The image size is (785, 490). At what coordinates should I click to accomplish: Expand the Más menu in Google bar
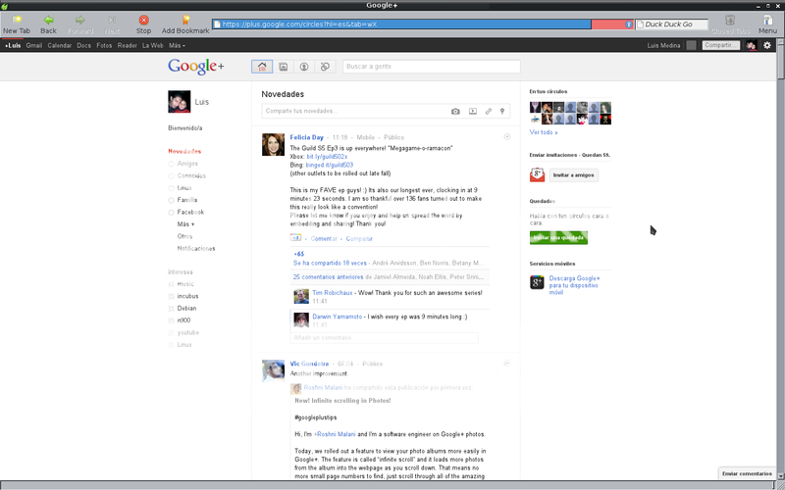(x=177, y=45)
